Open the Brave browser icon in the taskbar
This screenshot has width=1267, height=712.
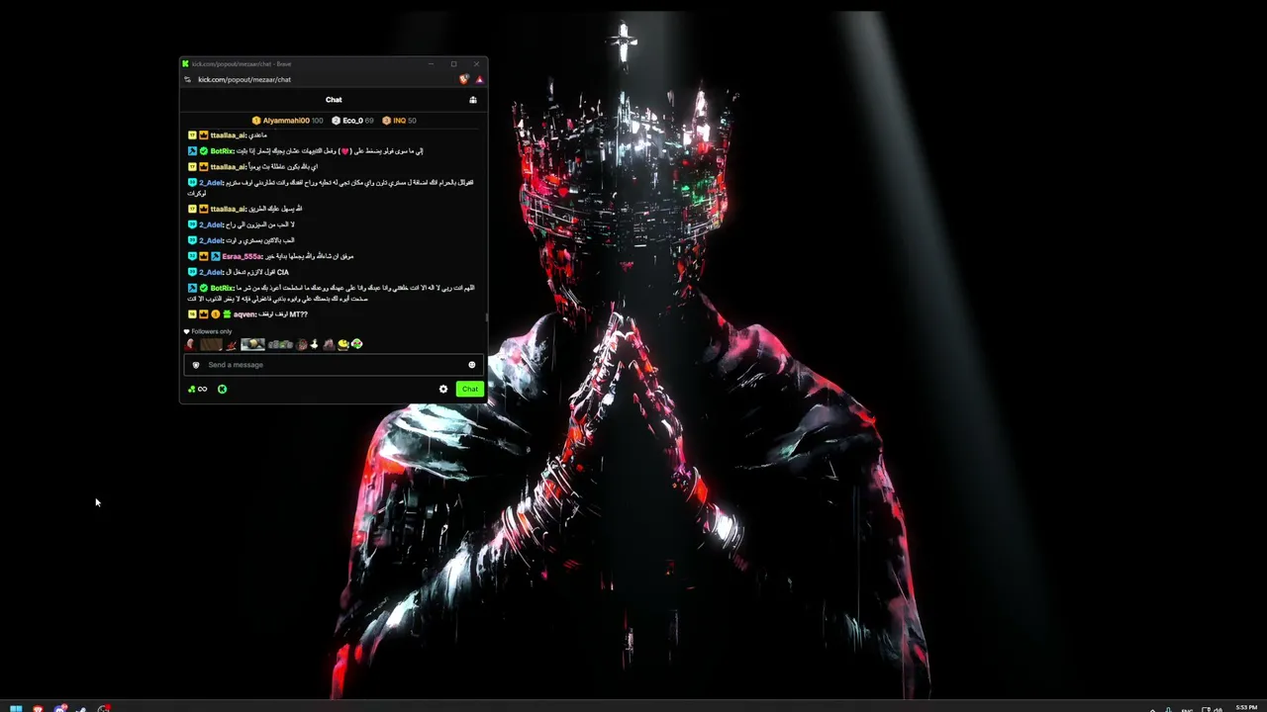click(38, 707)
